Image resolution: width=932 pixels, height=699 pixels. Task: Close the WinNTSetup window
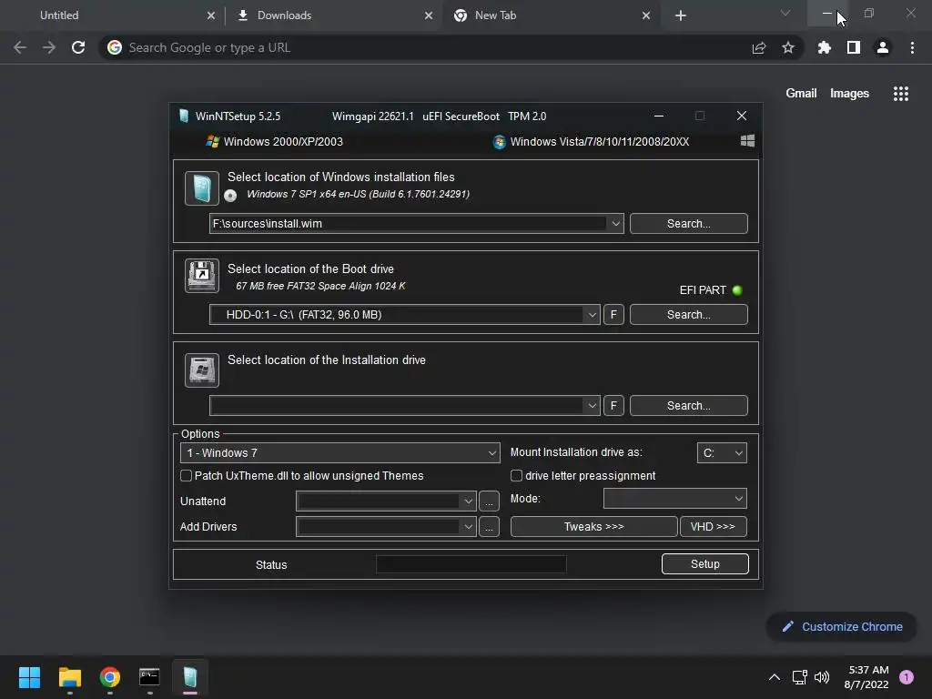click(x=741, y=116)
